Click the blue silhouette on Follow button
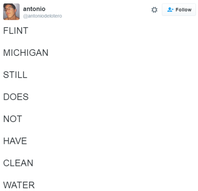The image size is (198, 191). coord(170,10)
